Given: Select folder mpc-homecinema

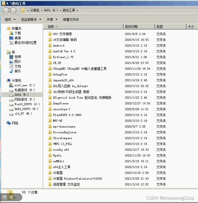Looking at the screenshot, I should pyautogui.click(x=64, y=126).
